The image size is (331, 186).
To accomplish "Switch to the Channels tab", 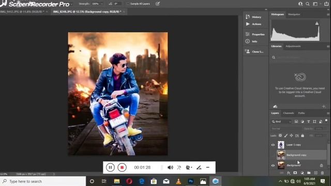I will (289, 113).
